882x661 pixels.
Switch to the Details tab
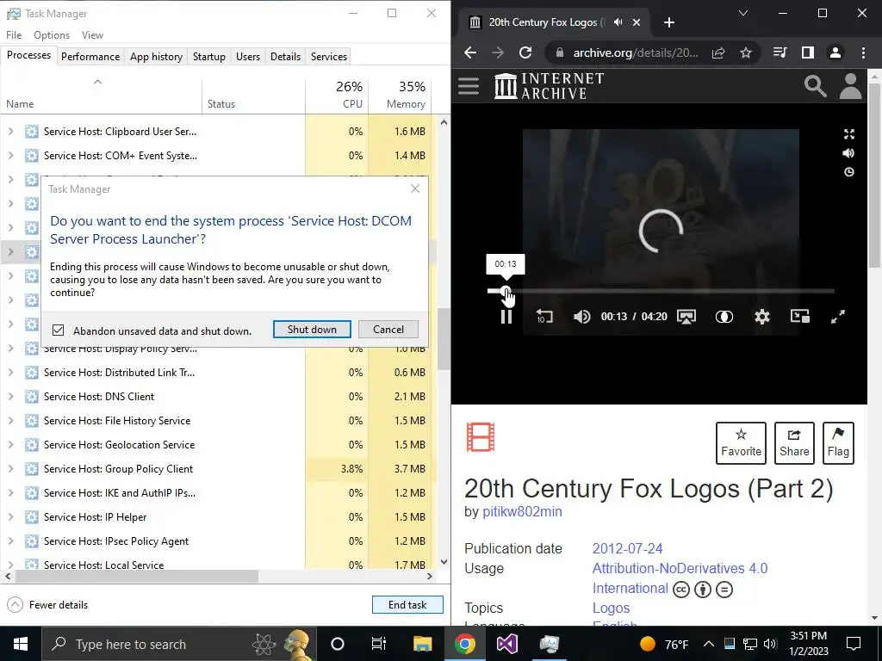click(x=285, y=56)
